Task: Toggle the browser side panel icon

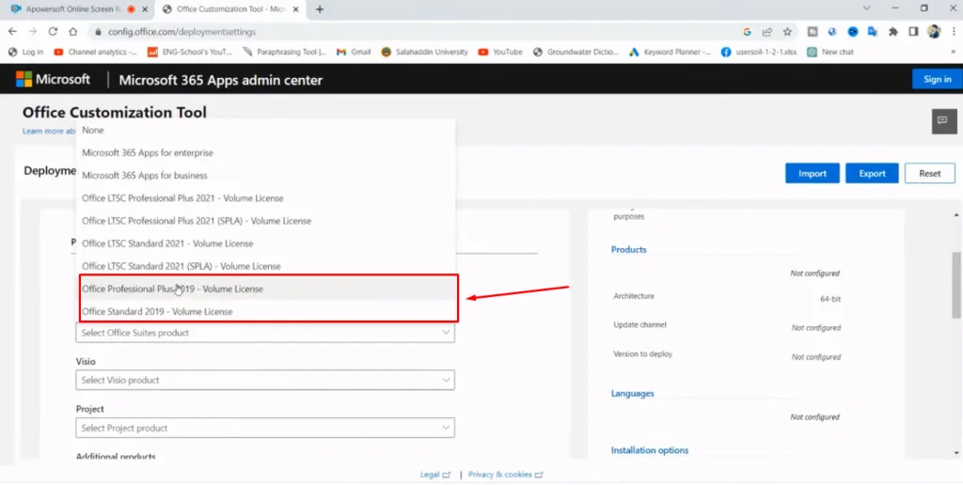Action: pyautogui.click(x=913, y=32)
